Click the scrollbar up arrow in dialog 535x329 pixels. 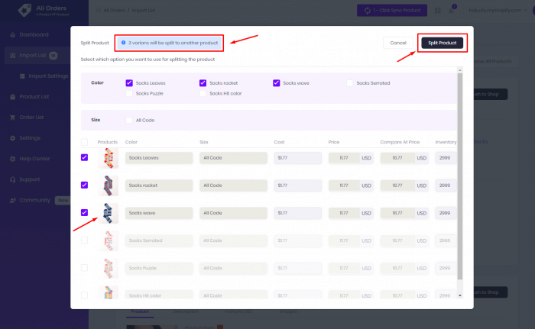coord(460,70)
